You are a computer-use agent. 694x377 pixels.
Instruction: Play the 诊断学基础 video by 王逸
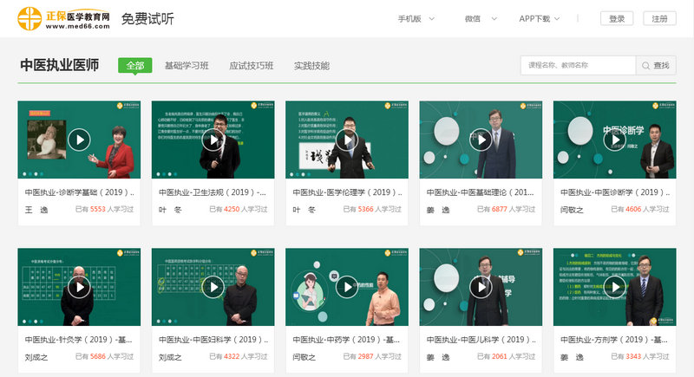[79, 139]
